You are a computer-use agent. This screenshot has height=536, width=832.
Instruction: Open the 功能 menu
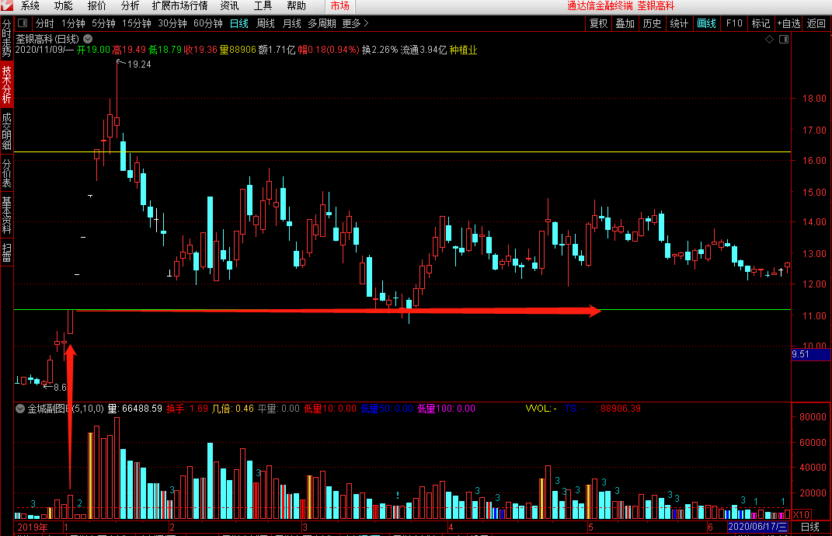click(x=63, y=6)
